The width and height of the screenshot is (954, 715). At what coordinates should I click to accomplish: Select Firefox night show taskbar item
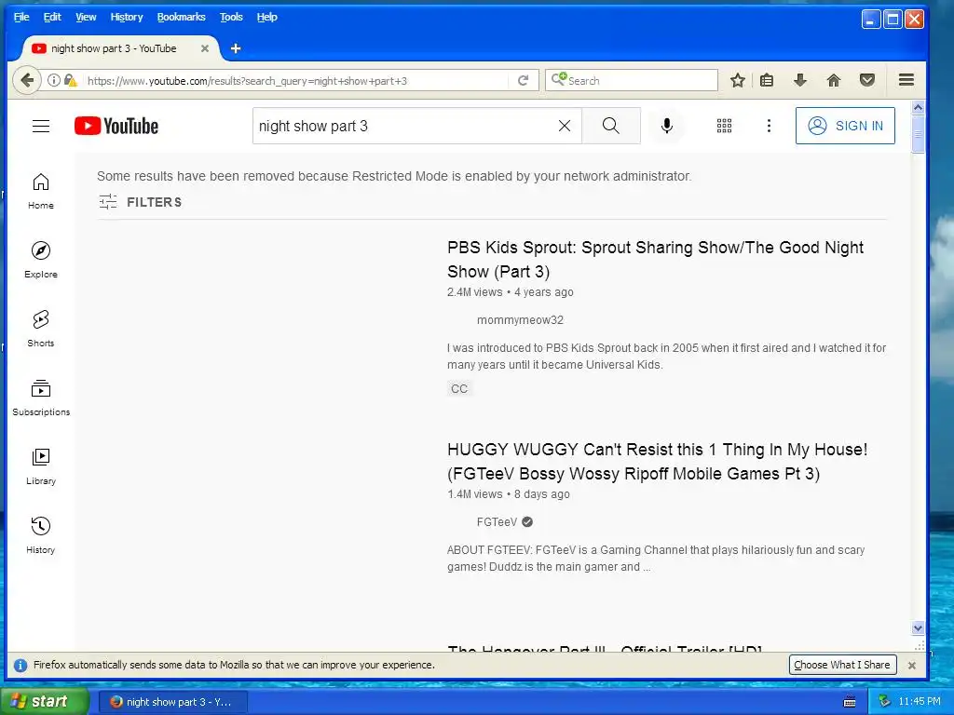pyautogui.click(x=172, y=702)
